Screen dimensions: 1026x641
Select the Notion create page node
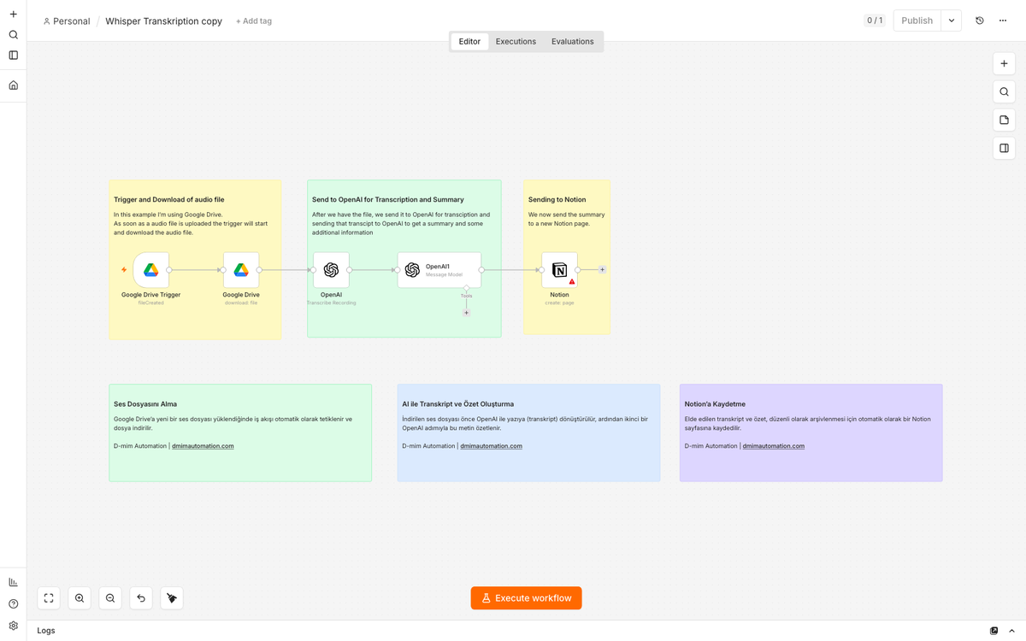[x=559, y=270]
